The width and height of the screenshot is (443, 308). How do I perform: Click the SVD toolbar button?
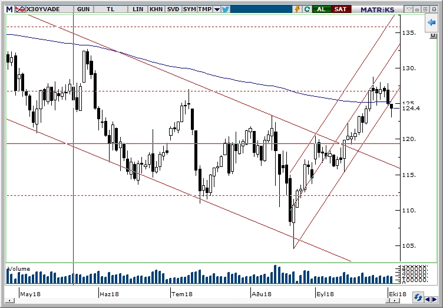click(x=173, y=9)
